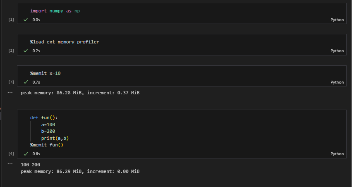This screenshot has width=352, height=187.
Task: Click the success checkmark of cell 1
Action: [26, 20]
